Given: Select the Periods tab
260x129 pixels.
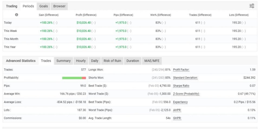Looking at the screenshot, I should [28, 6].
